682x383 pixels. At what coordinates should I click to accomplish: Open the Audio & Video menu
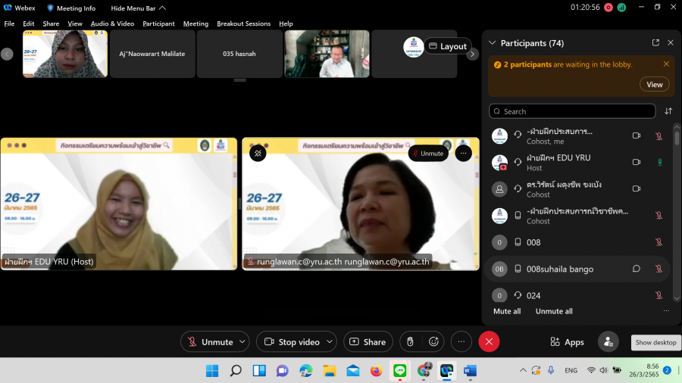tap(112, 23)
